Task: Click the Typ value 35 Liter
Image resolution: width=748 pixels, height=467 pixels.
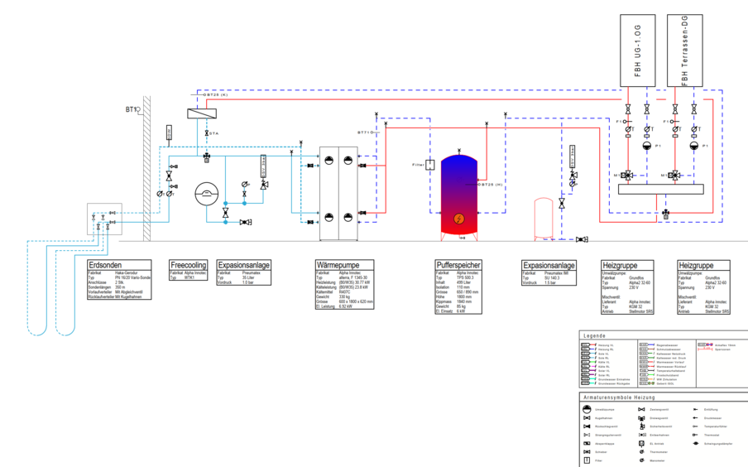Action: (x=248, y=277)
